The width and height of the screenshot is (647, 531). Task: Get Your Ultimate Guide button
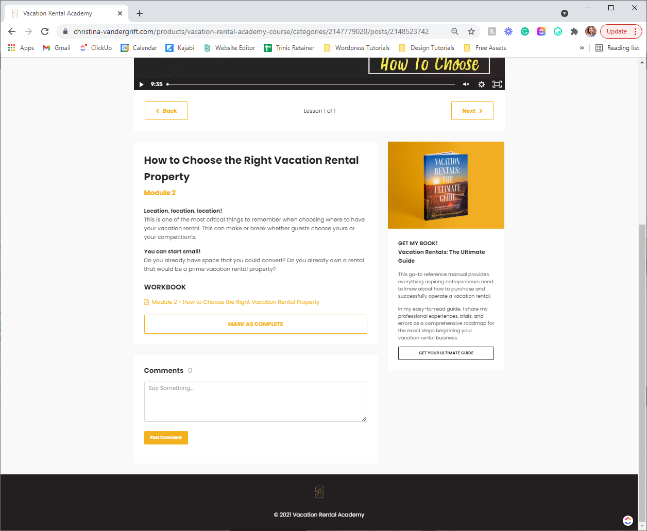(446, 353)
